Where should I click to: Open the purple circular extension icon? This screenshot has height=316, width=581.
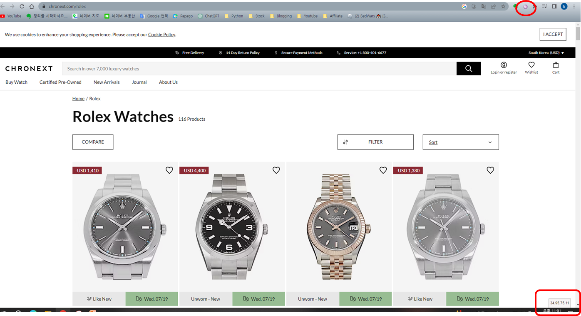pos(525,7)
